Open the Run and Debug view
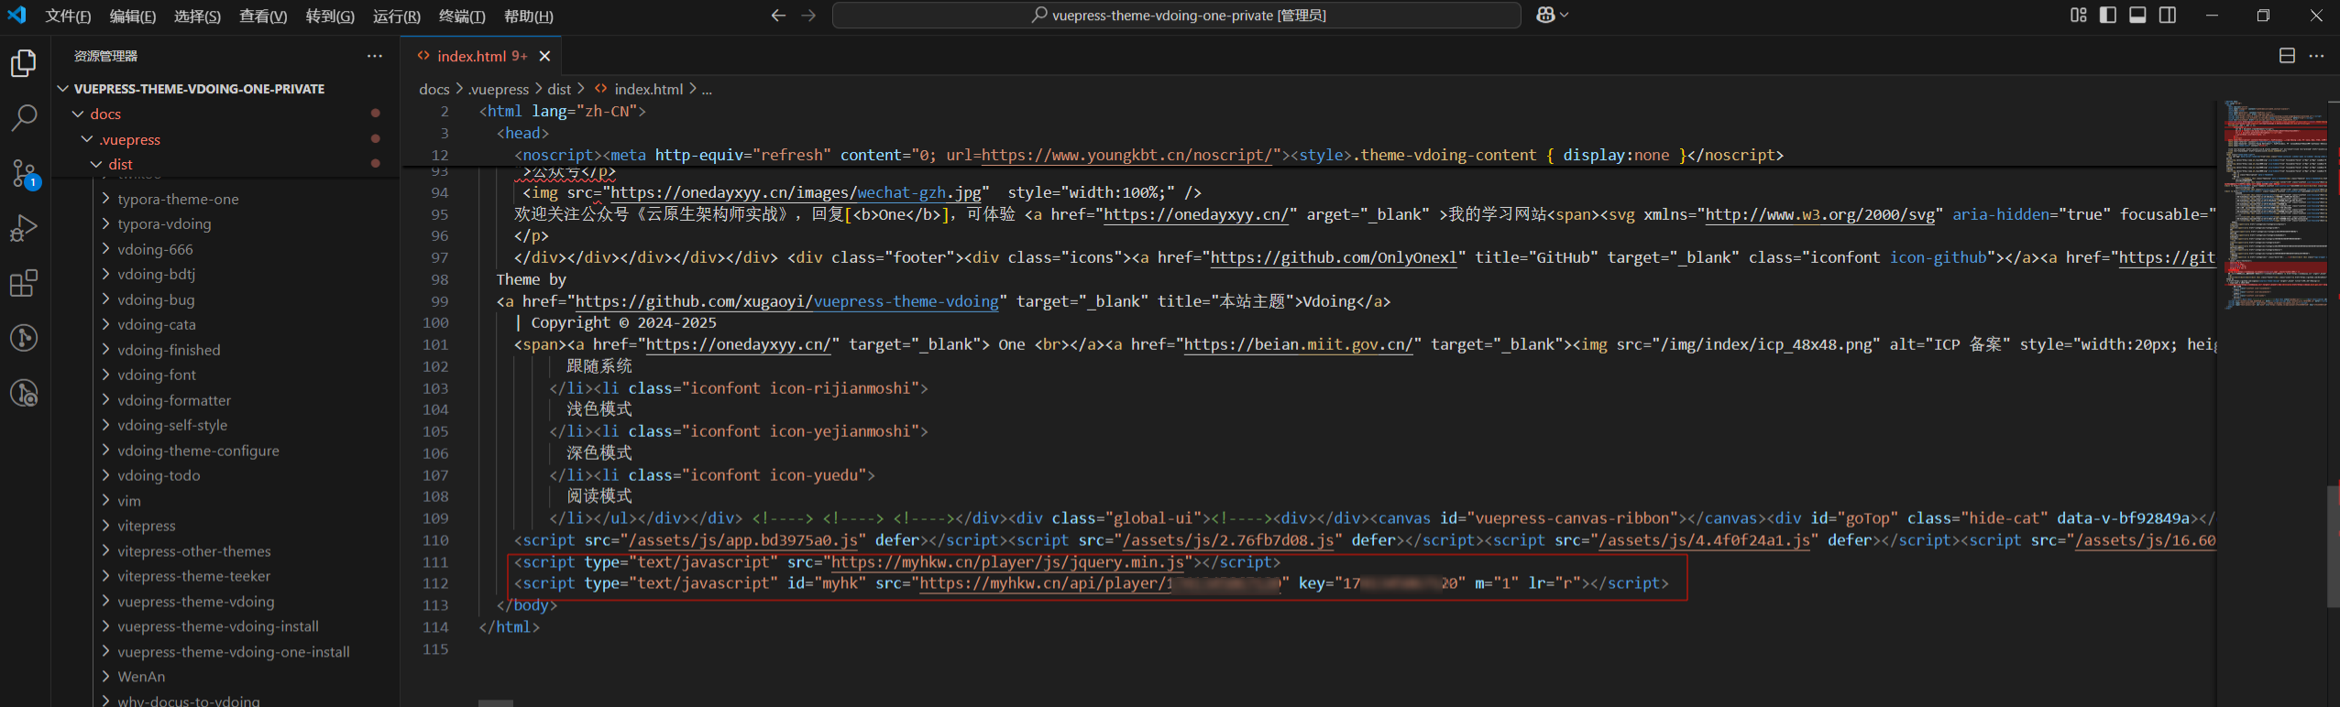 (x=24, y=227)
